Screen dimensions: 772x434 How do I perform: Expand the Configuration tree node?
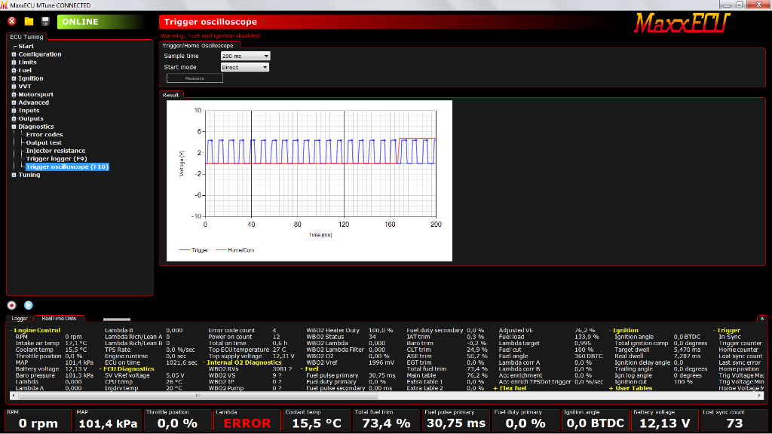[x=14, y=54]
